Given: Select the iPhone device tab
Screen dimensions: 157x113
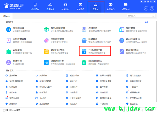Looking at the screenshot, I should (x=6, y=16).
